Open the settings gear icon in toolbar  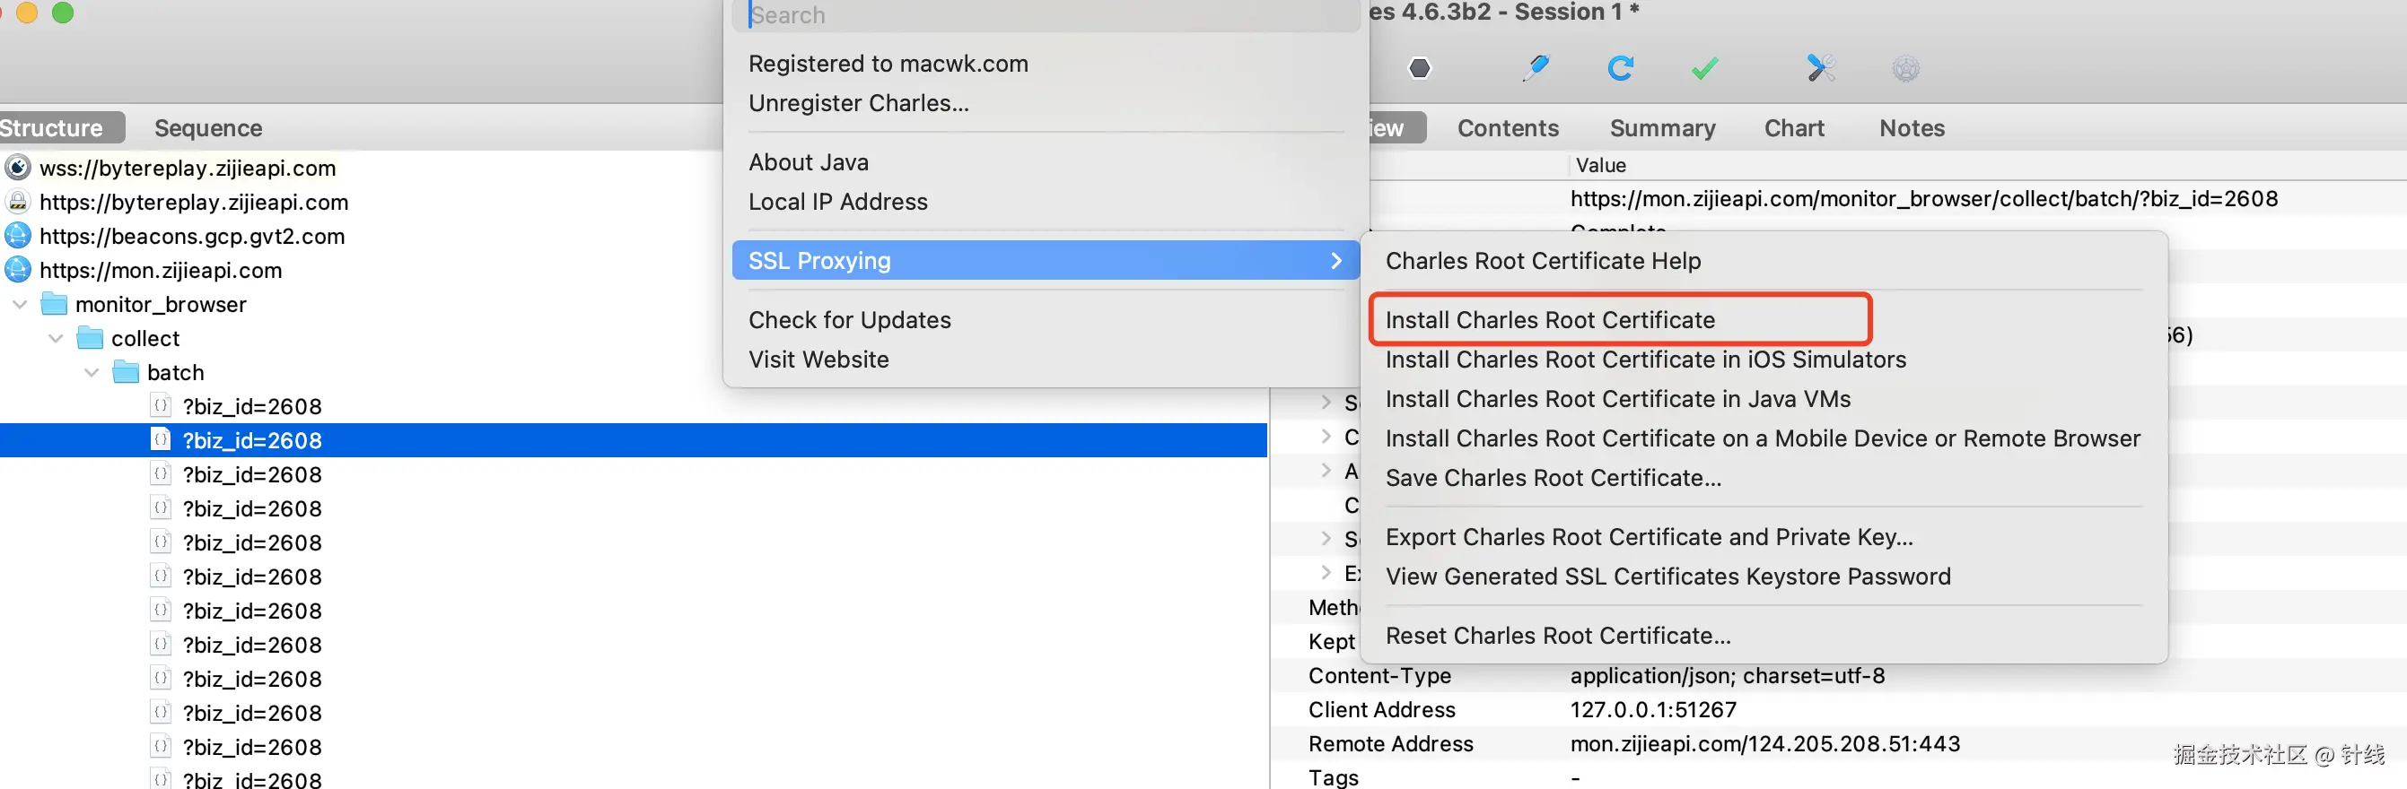click(1906, 68)
